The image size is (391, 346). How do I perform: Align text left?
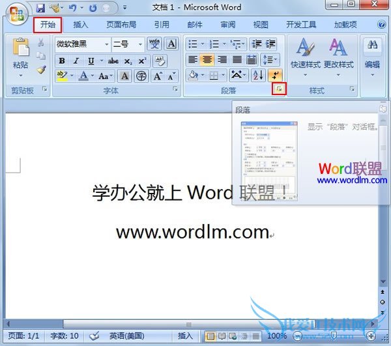[x=193, y=60]
